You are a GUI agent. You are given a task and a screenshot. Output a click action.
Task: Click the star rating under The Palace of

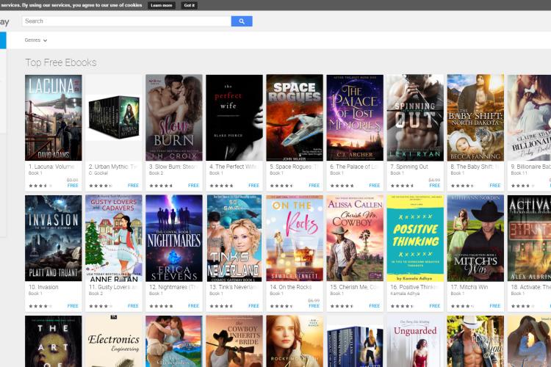click(x=342, y=186)
